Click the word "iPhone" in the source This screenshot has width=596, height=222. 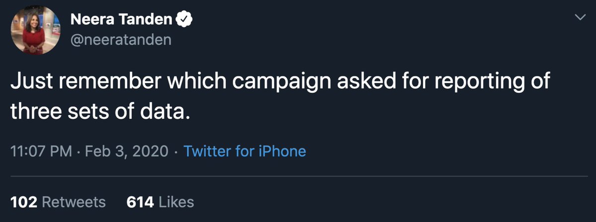point(281,151)
